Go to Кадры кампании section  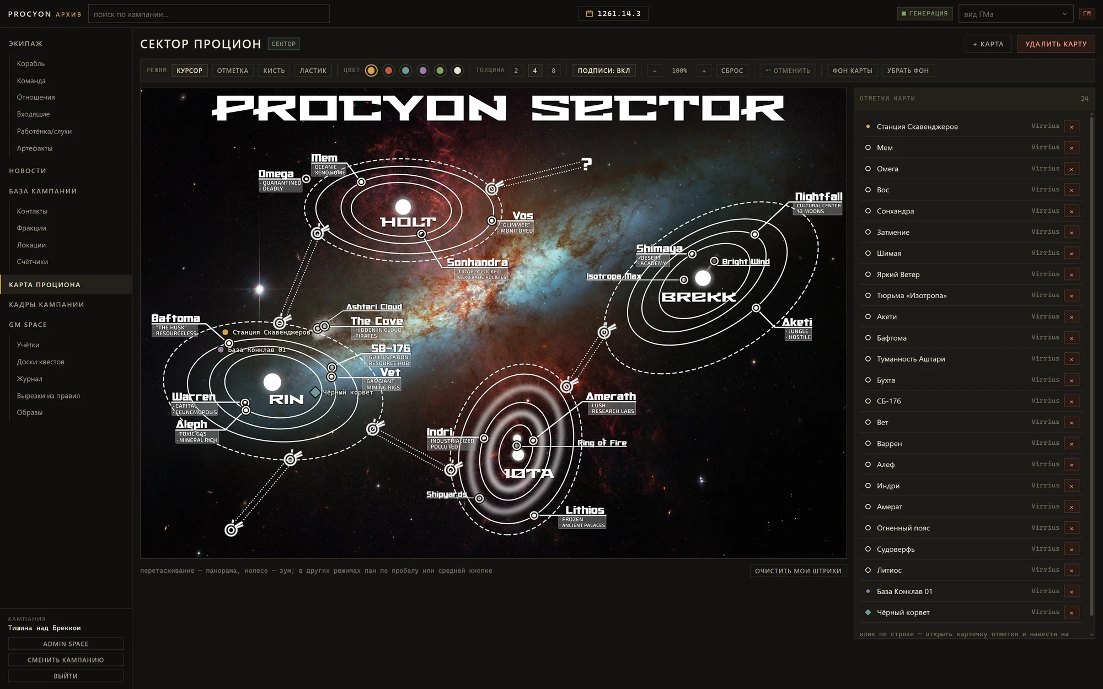46,304
